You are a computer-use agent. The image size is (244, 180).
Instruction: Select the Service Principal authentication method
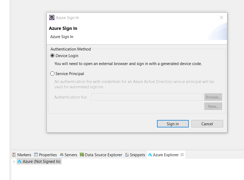pos(52,73)
